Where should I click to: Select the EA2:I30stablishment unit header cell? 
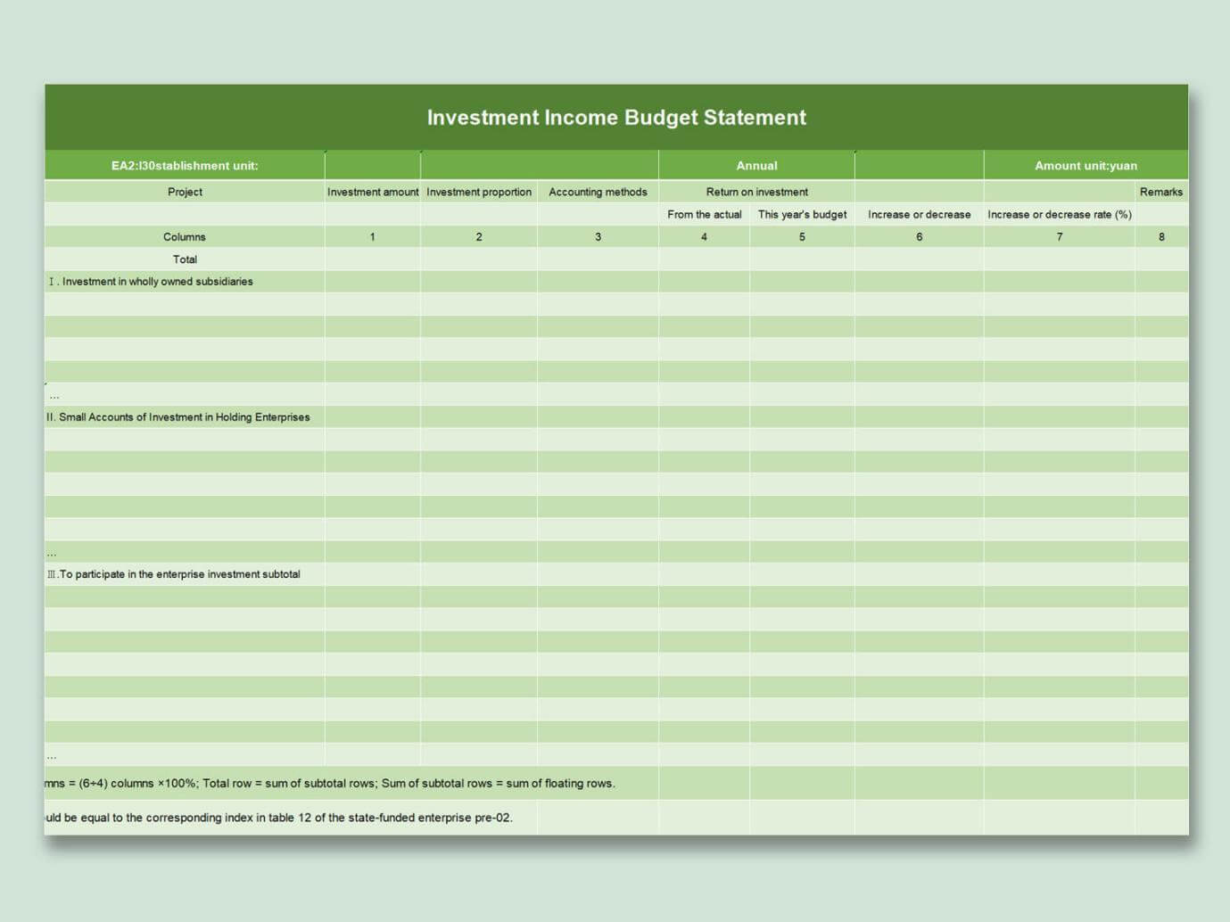coord(185,165)
